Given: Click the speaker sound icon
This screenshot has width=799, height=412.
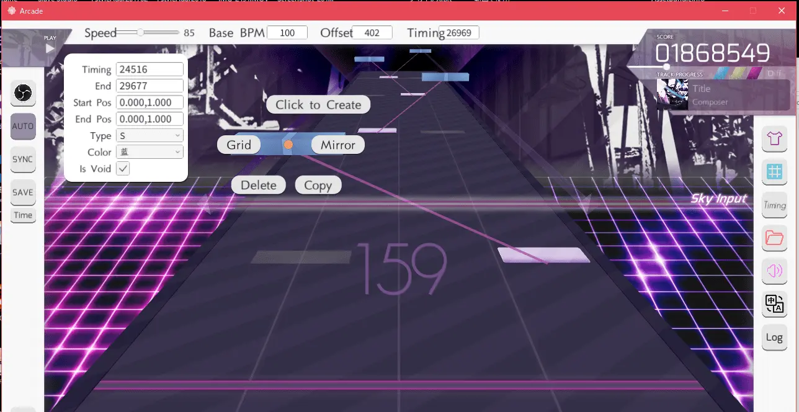Looking at the screenshot, I should pyautogui.click(x=774, y=271).
